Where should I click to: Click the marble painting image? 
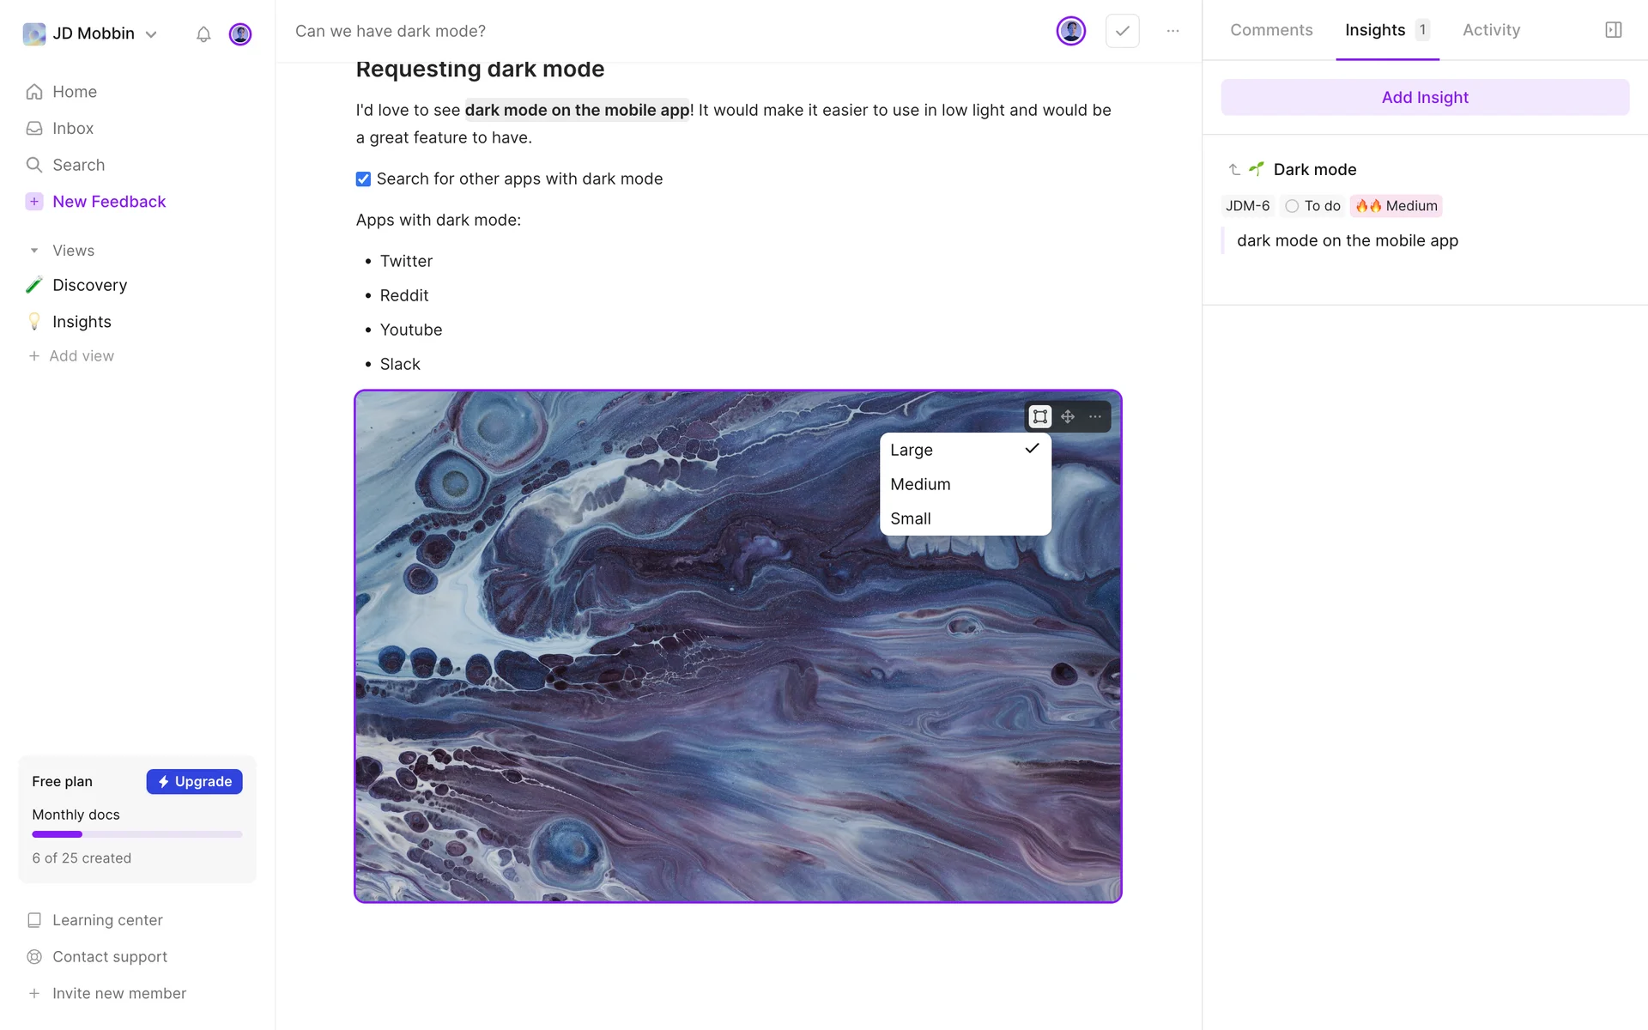pyautogui.click(x=652, y=687)
